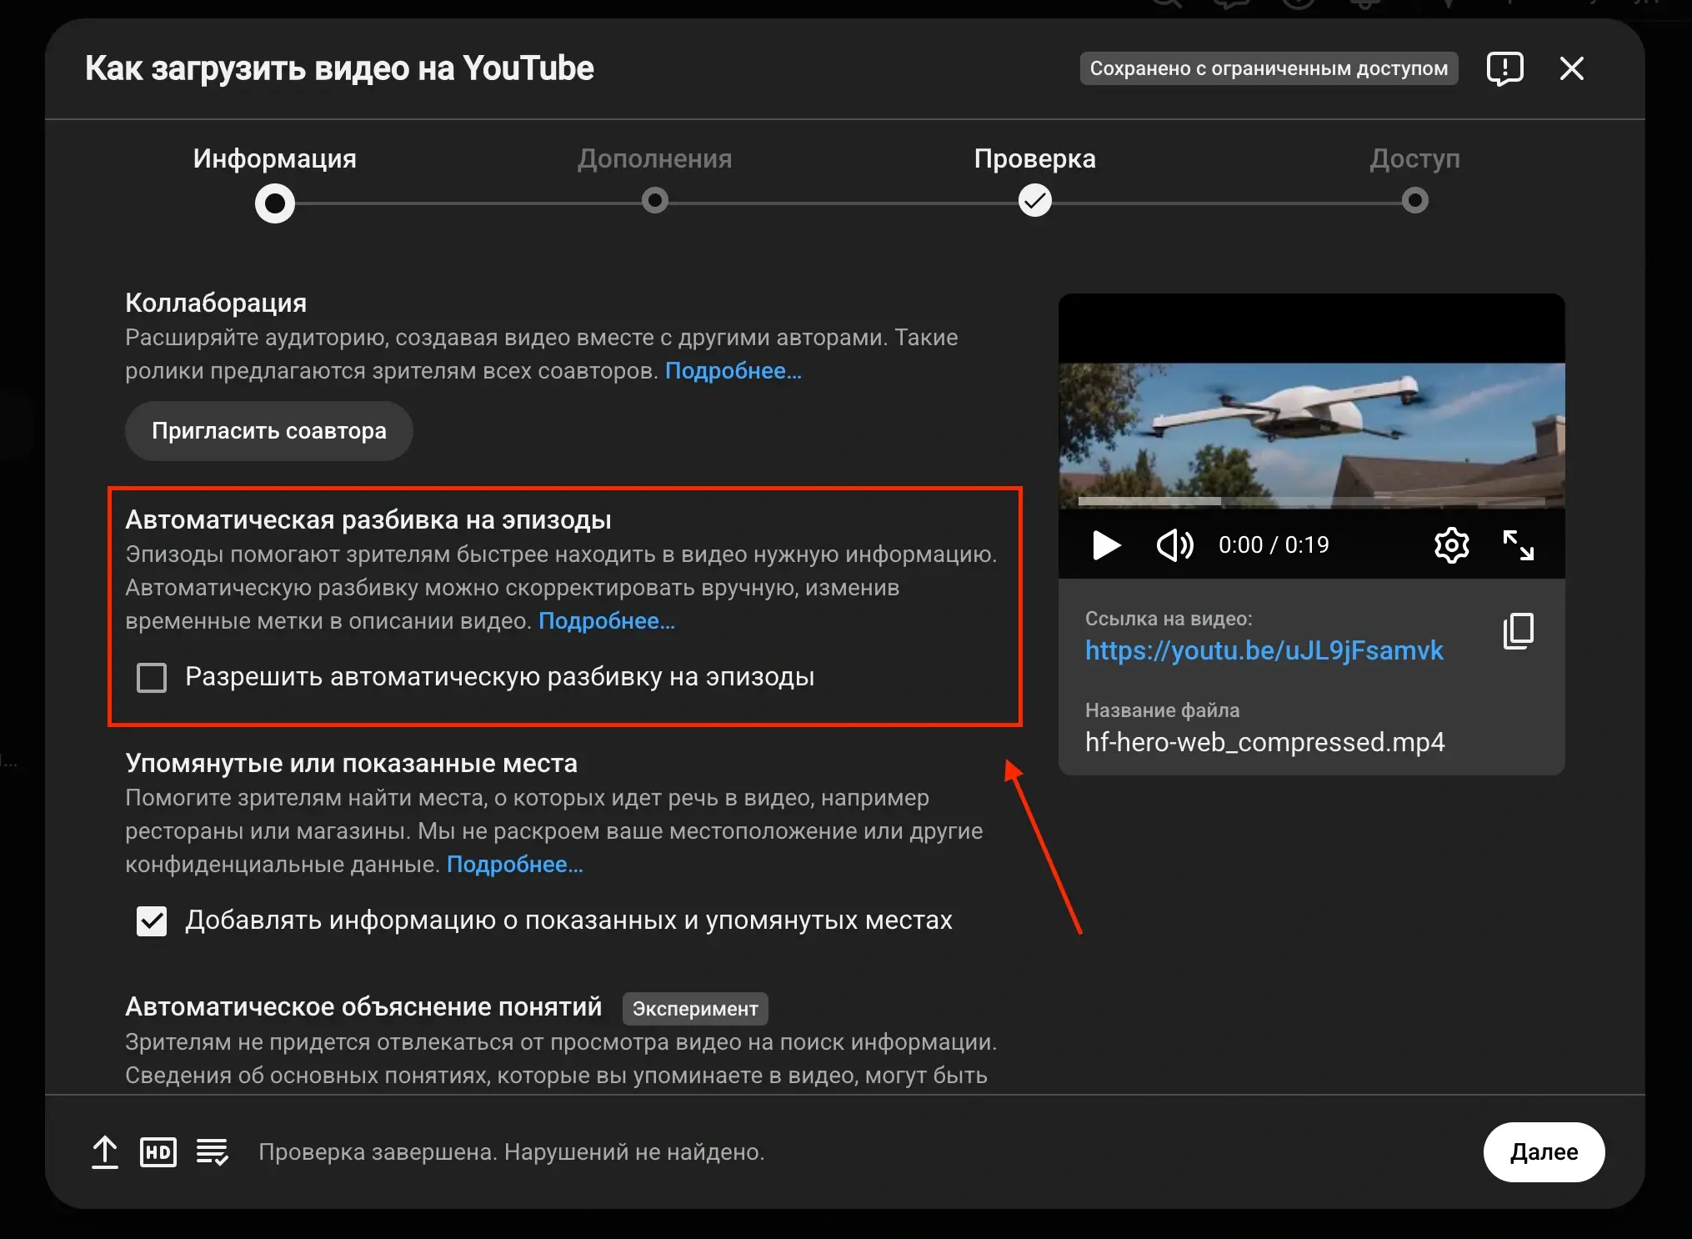Click the Эксперимент badge
This screenshot has width=1692, height=1239.
(695, 1009)
